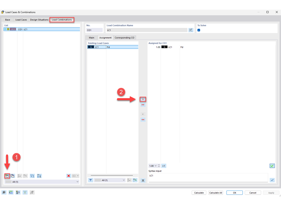Image resolution: width=281 pixels, height=206 pixels.
Task: Add selected load case with single arrow
Action: coord(143,99)
